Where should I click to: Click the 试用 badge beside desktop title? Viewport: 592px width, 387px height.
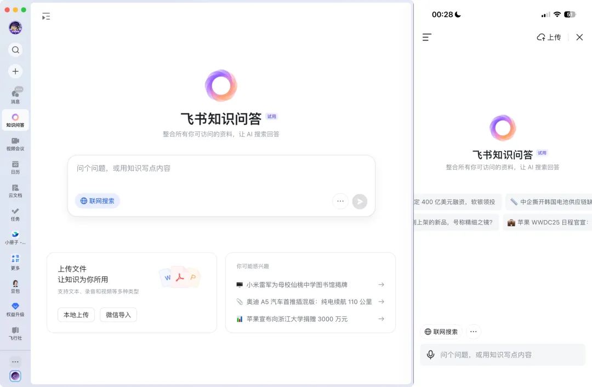click(x=272, y=117)
